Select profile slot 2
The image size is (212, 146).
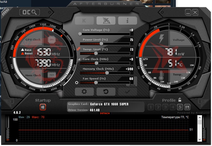coord(158,107)
